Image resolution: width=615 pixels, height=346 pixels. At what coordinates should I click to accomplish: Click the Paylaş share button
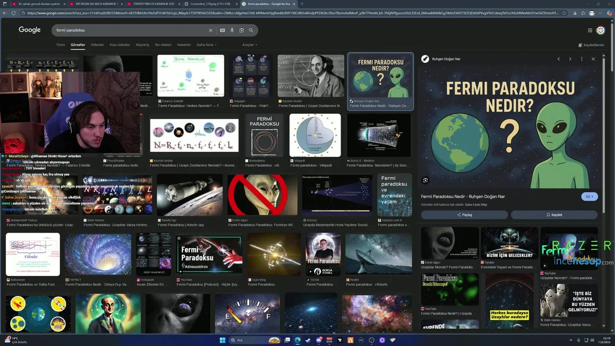464,215
